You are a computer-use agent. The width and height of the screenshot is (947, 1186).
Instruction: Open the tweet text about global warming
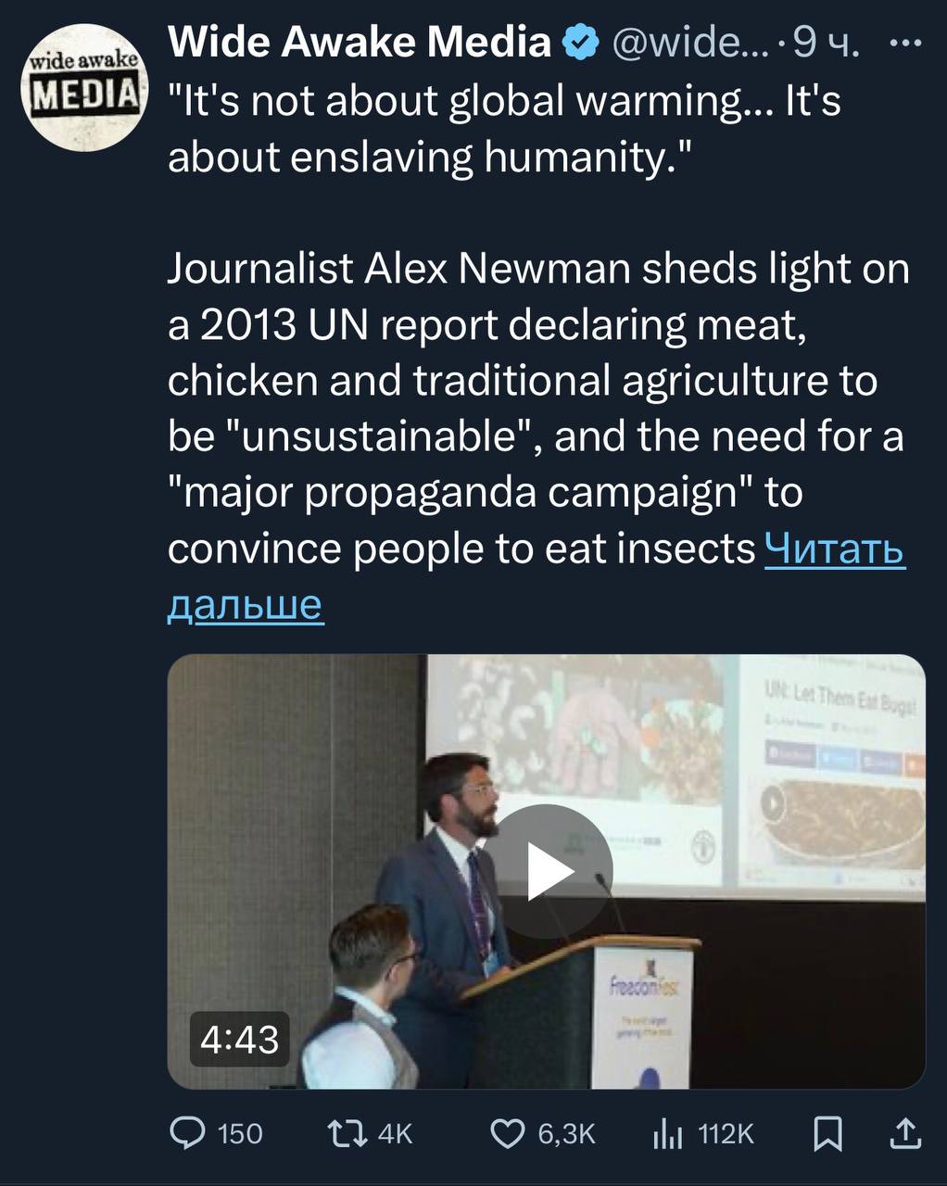click(x=505, y=129)
